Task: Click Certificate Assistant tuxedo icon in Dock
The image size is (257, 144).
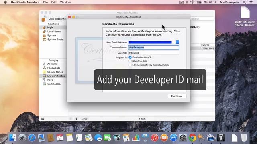Action: click(x=221, y=138)
